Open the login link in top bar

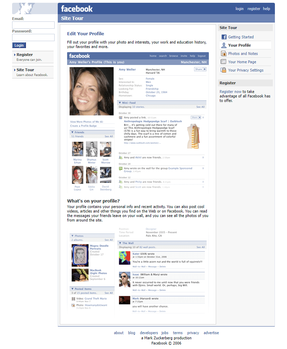239,9
